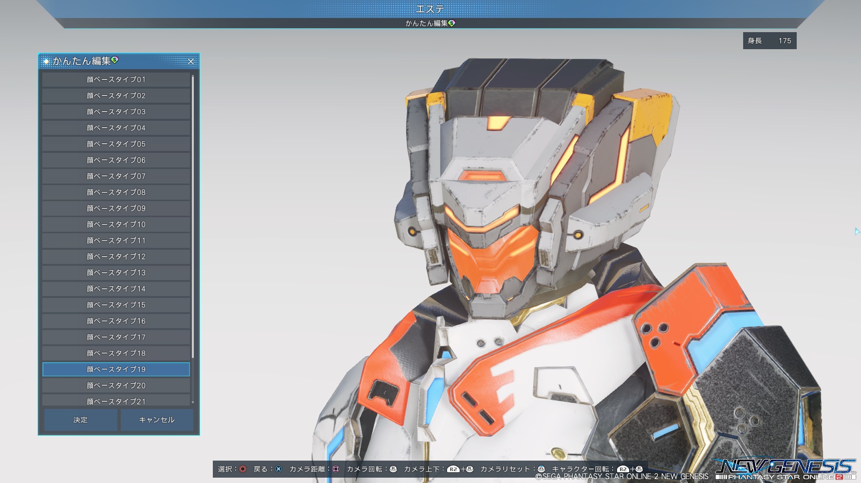Select 顔ベースタイプ01 from the list
This screenshot has width=861, height=483.
pyautogui.click(x=116, y=79)
